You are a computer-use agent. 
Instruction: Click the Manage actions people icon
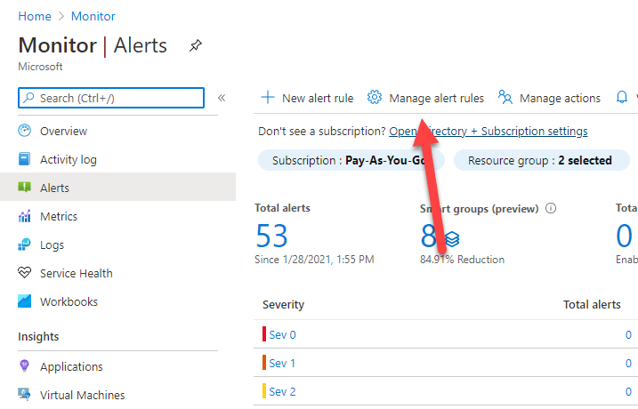505,98
